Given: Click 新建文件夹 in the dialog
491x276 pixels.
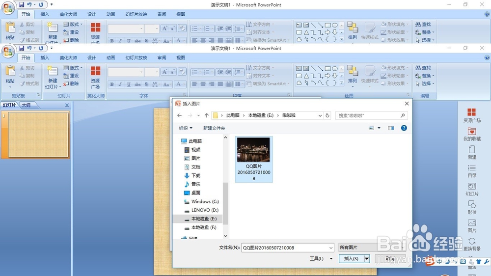Looking at the screenshot, I should pos(214,128).
